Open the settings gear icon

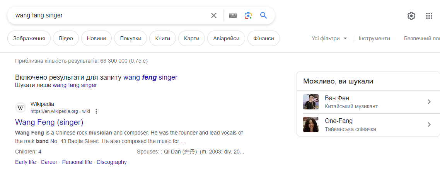(x=411, y=16)
